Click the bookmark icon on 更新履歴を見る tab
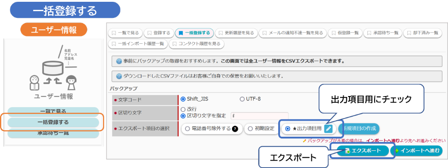This screenshot has height=168, width=448. point(220,33)
